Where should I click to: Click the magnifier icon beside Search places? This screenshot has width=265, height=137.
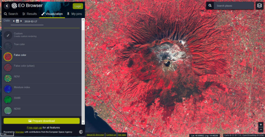tap(210, 6)
